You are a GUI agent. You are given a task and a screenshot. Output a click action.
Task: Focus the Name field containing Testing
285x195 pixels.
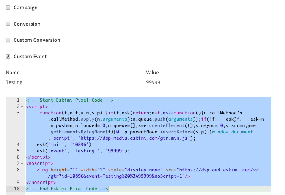click(x=69, y=82)
